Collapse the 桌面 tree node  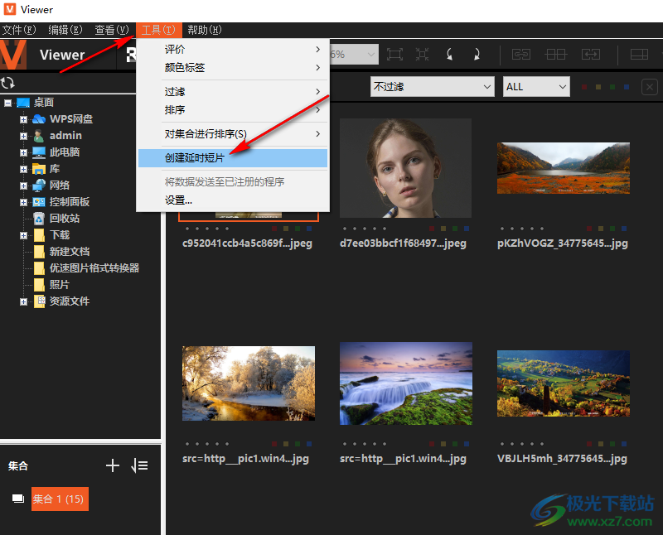[x=7, y=103]
